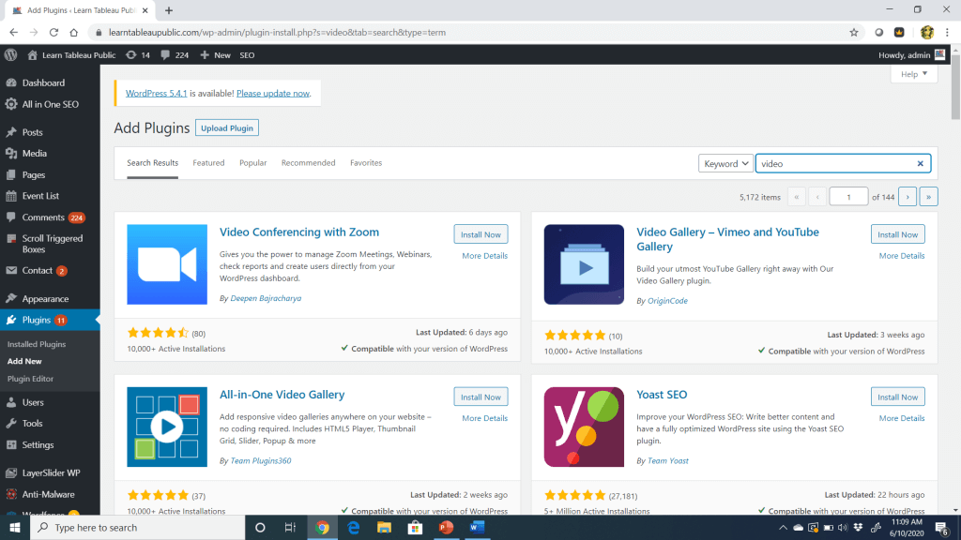This screenshot has width=961, height=540.
Task: Click the updates icon showing 14
Action: click(x=138, y=55)
